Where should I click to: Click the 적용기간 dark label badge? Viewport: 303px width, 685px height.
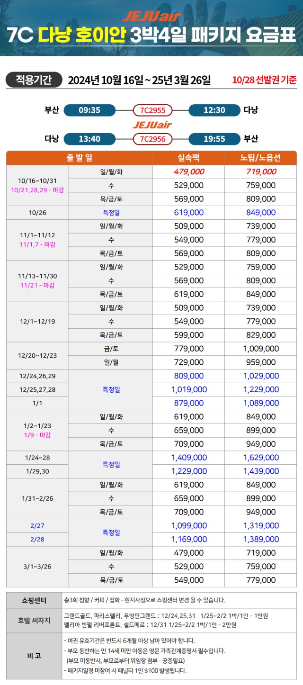click(x=34, y=80)
